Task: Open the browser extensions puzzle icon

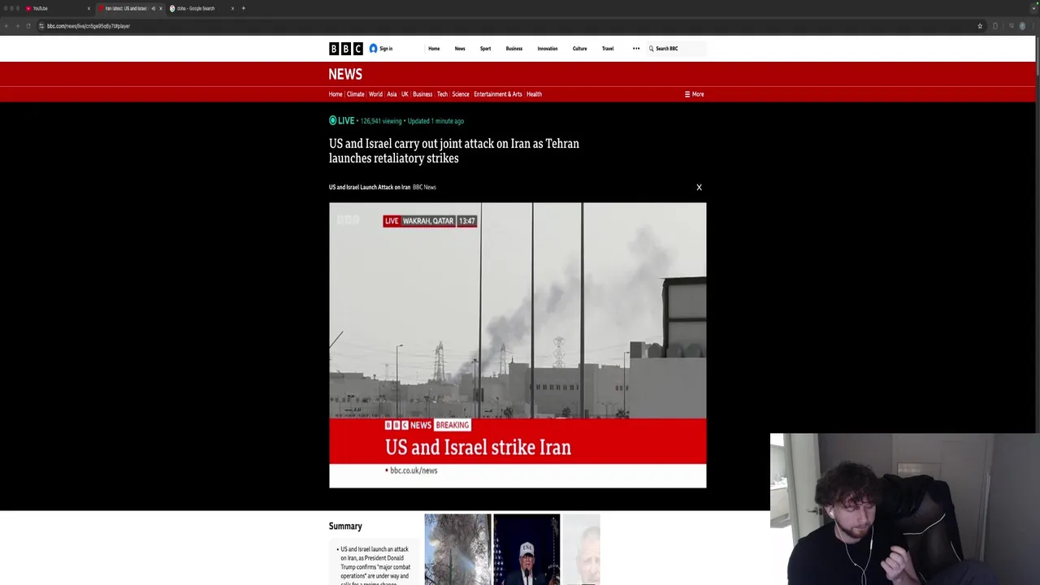Action: tap(994, 26)
